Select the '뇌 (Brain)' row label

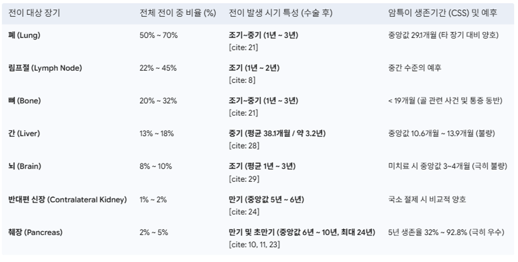25,166
